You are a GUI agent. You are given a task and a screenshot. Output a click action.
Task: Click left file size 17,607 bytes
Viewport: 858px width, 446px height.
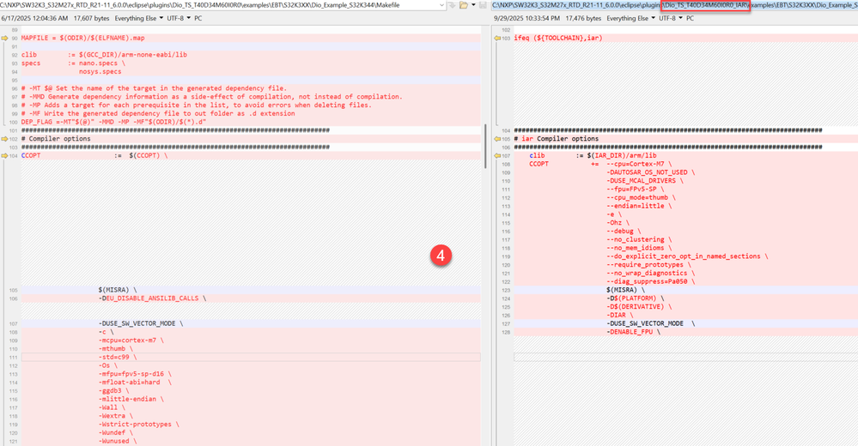pos(92,19)
